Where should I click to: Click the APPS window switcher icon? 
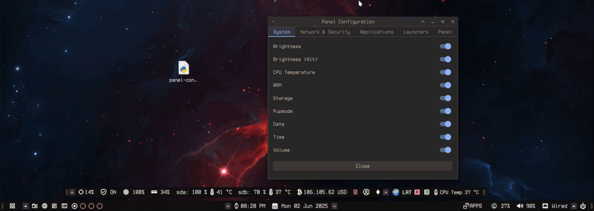(x=466, y=206)
